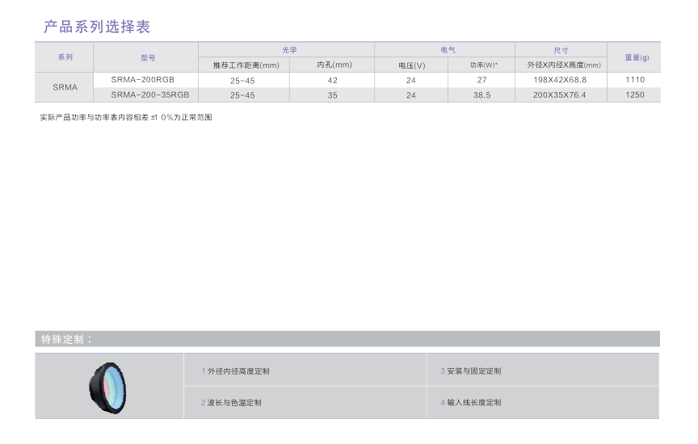Select item 4 输入线长度定制
Image resolution: width=698 pixels, height=444 pixels.
pyautogui.click(x=471, y=403)
